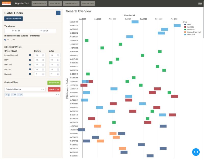
Task: Click the LPLV Final legend swatch
Action: point(185,34)
